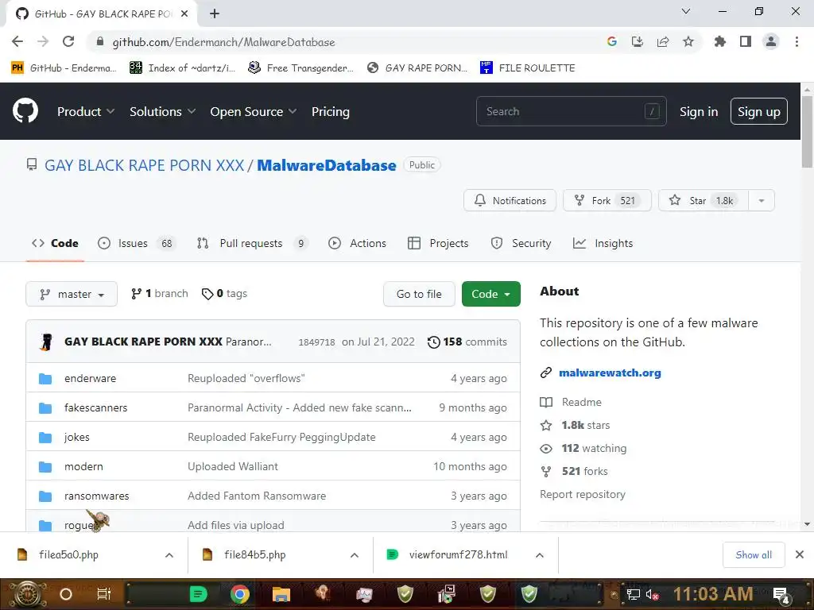
Task: Open the fakescanners folder
Action: point(95,407)
